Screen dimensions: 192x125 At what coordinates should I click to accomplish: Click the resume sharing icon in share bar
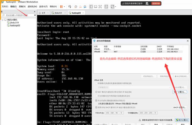(x=147, y=4)
